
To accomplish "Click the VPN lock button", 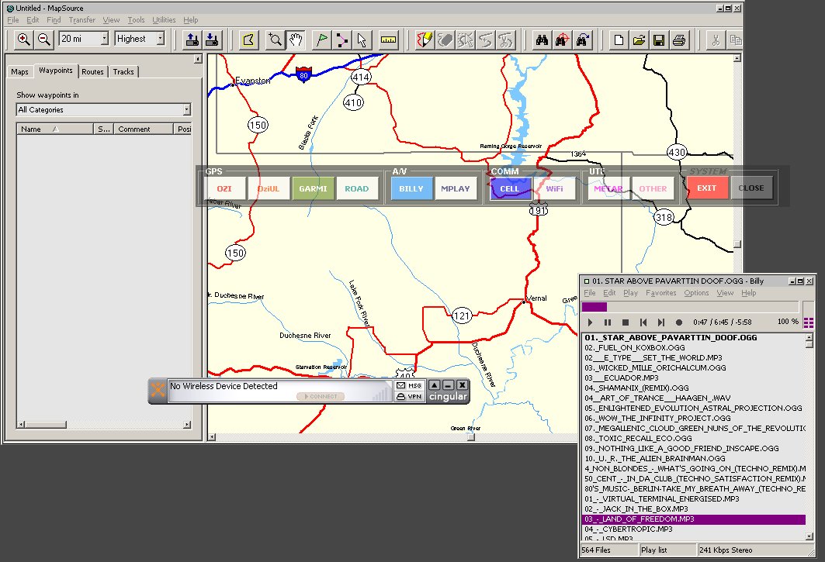I will 409,396.
